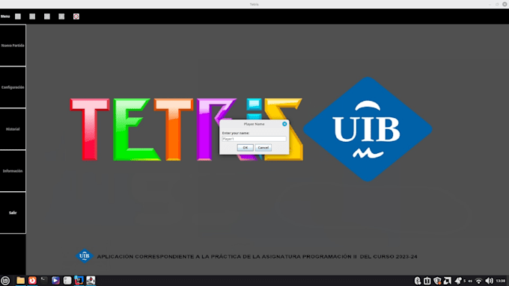Viewport: 509px width, 286px height.
Task: Close the Tetris window from the title bar
Action: (x=505, y=4)
